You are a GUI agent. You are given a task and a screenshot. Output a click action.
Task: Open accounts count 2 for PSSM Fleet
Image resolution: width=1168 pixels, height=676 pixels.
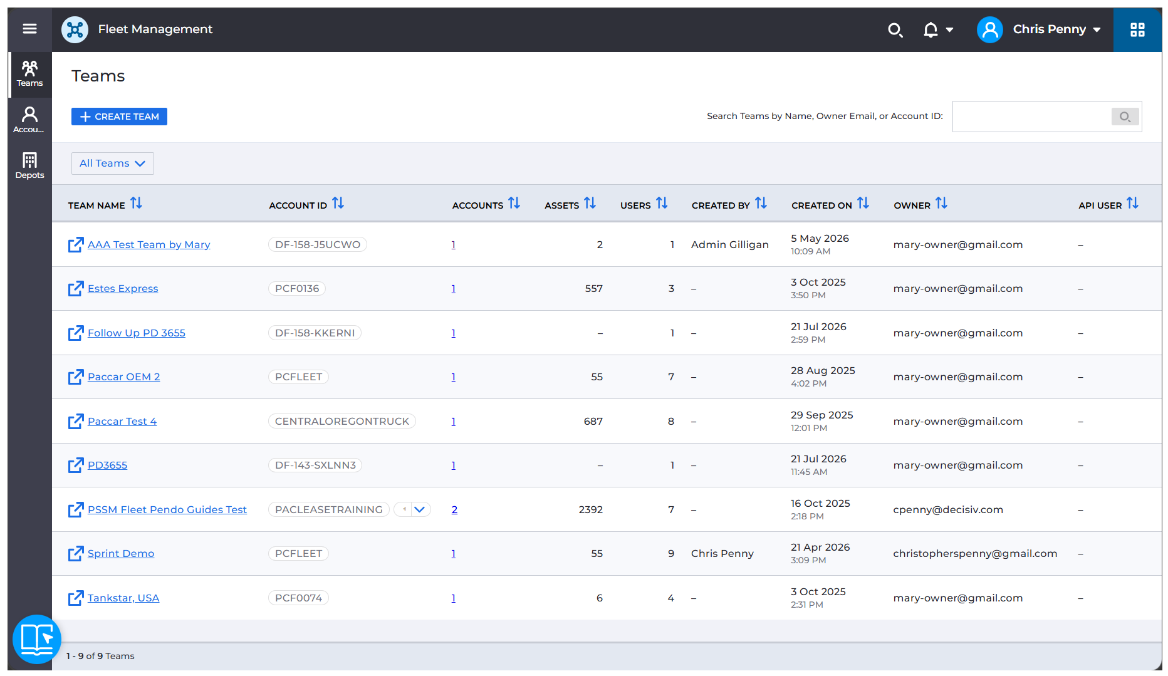coord(454,509)
